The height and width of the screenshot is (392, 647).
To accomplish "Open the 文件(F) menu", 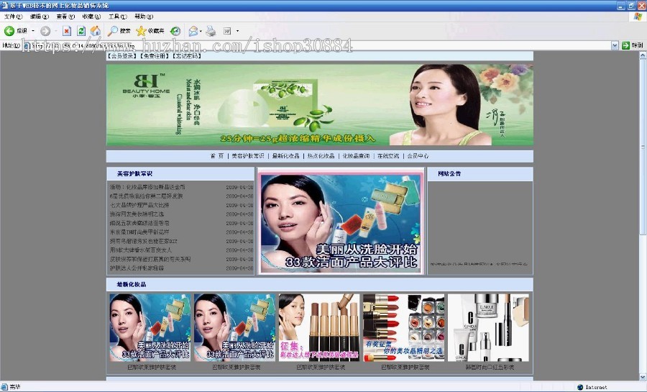I will 13,17.
